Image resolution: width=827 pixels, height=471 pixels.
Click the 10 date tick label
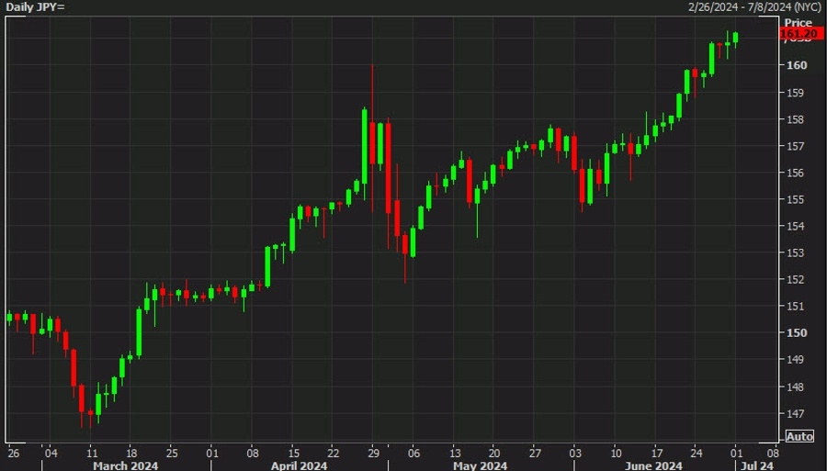pos(616,453)
